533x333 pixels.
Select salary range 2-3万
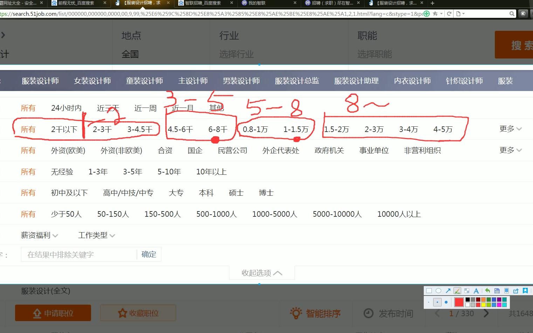tap(374, 129)
